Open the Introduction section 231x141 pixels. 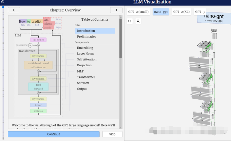coord(95,31)
